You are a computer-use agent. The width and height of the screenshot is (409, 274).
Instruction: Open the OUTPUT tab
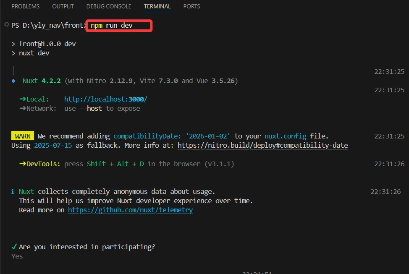63,6
